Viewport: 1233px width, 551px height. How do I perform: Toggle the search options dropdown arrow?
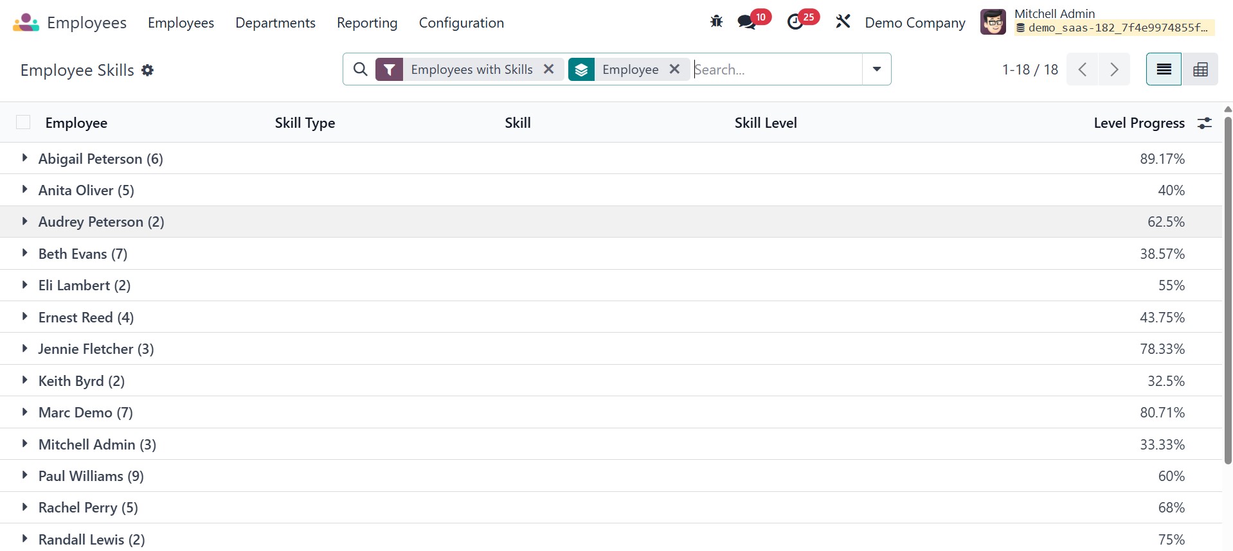point(876,69)
